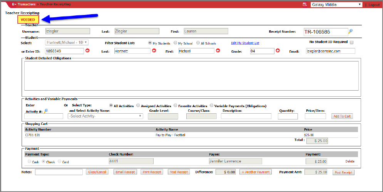
Task: Click the student Email input field
Action: click(x=330, y=51)
